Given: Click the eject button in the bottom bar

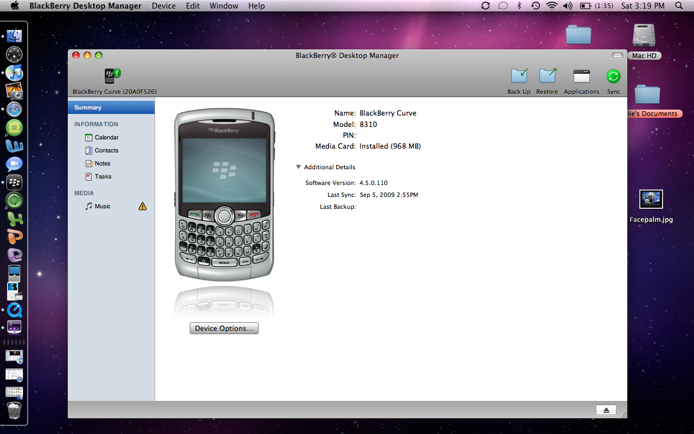Looking at the screenshot, I should 606,410.
